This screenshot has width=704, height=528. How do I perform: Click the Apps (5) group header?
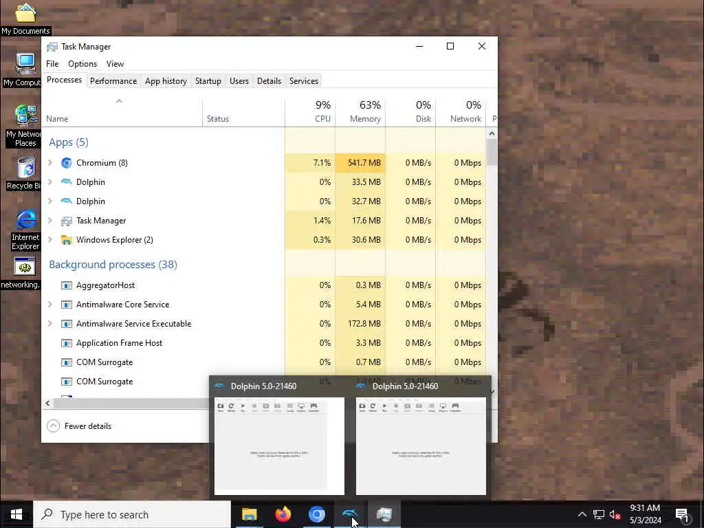point(69,142)
